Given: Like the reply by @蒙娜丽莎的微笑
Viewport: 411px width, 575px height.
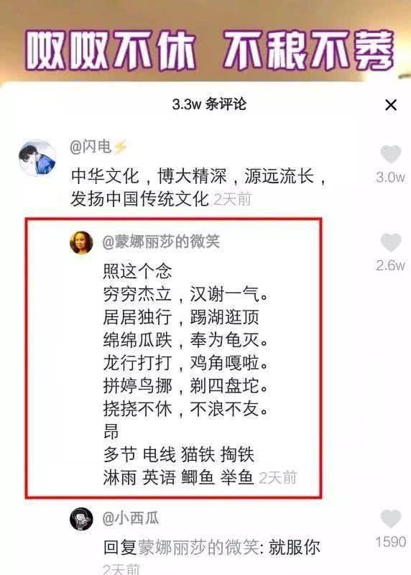Looking at the screenshot, I should pyautogui.click(x=391, y=242).
